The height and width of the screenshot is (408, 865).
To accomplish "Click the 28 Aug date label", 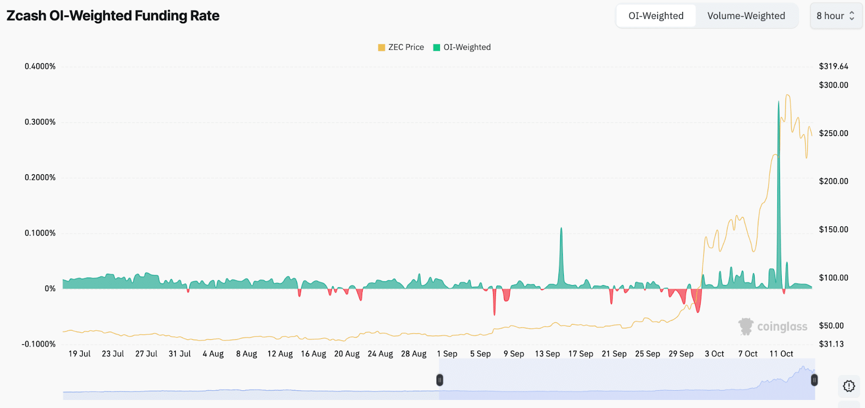I will (414, 354).
